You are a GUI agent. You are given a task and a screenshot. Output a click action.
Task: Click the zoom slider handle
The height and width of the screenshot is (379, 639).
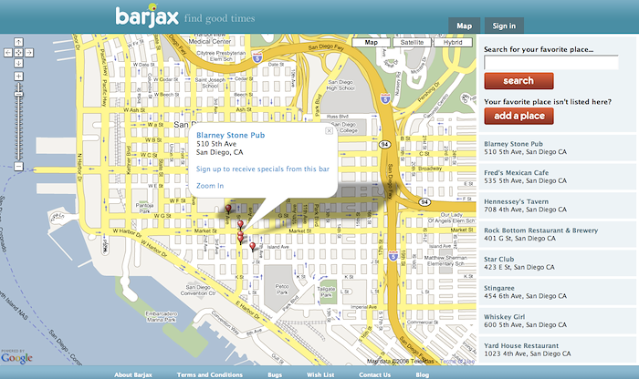point(19,94)
